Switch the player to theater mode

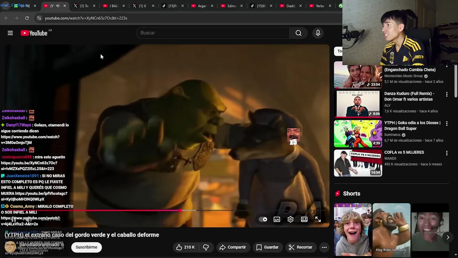304,219
